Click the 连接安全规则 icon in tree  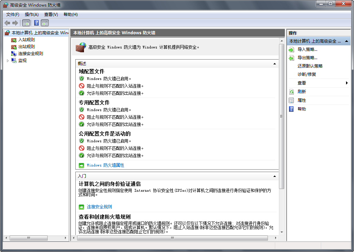click(14, 54)
